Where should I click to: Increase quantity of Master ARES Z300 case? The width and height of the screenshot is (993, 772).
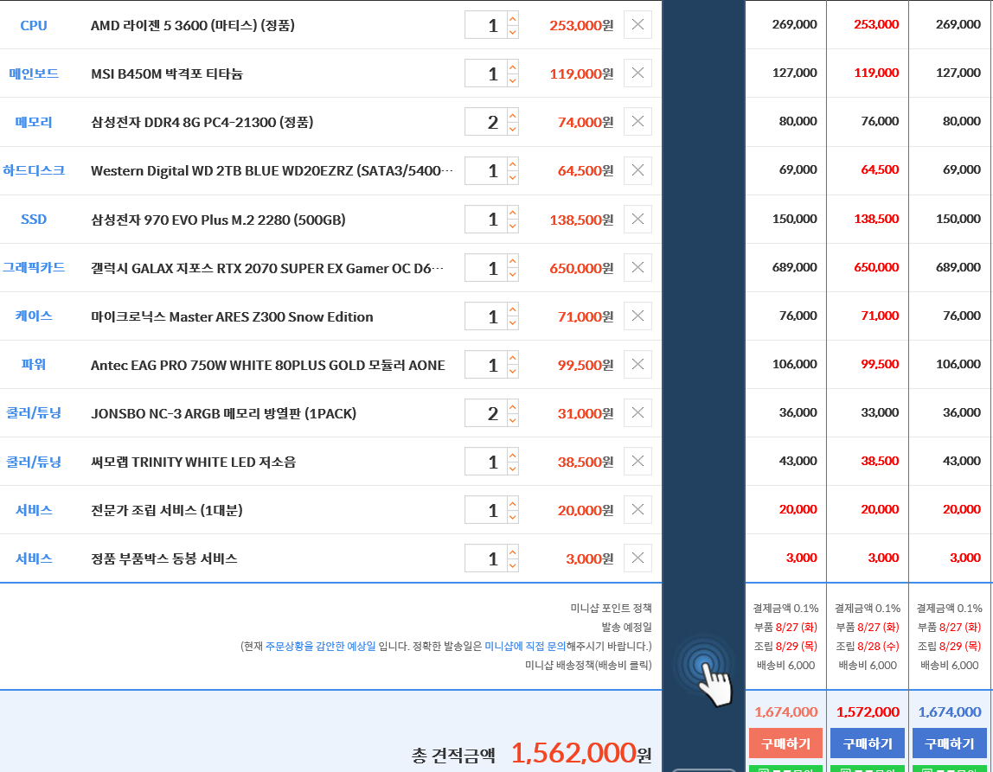tap(513, 309)
